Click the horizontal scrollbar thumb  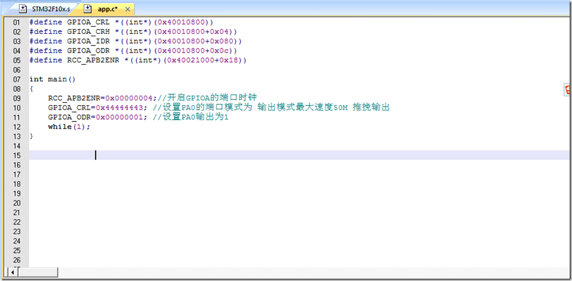point(38,272)
